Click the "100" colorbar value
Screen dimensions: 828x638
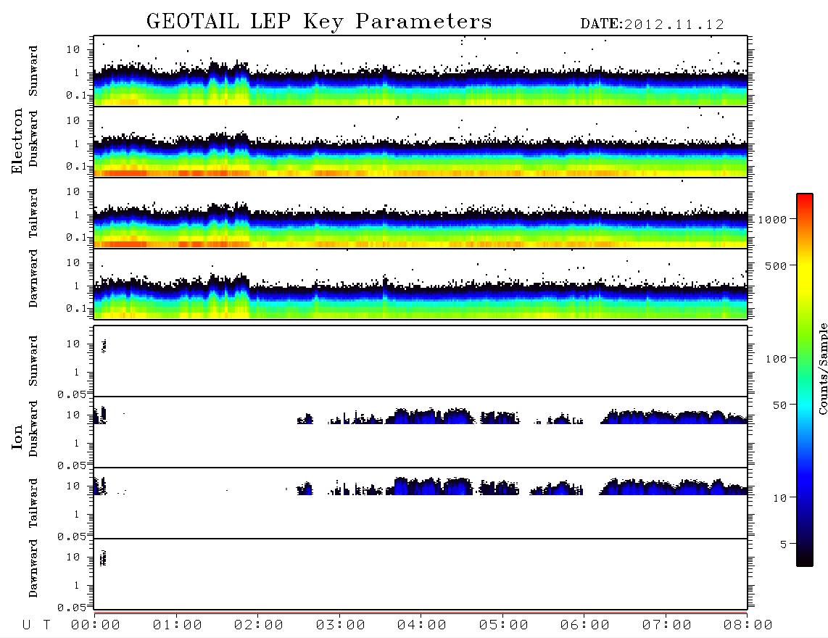(x=777, y=359)
